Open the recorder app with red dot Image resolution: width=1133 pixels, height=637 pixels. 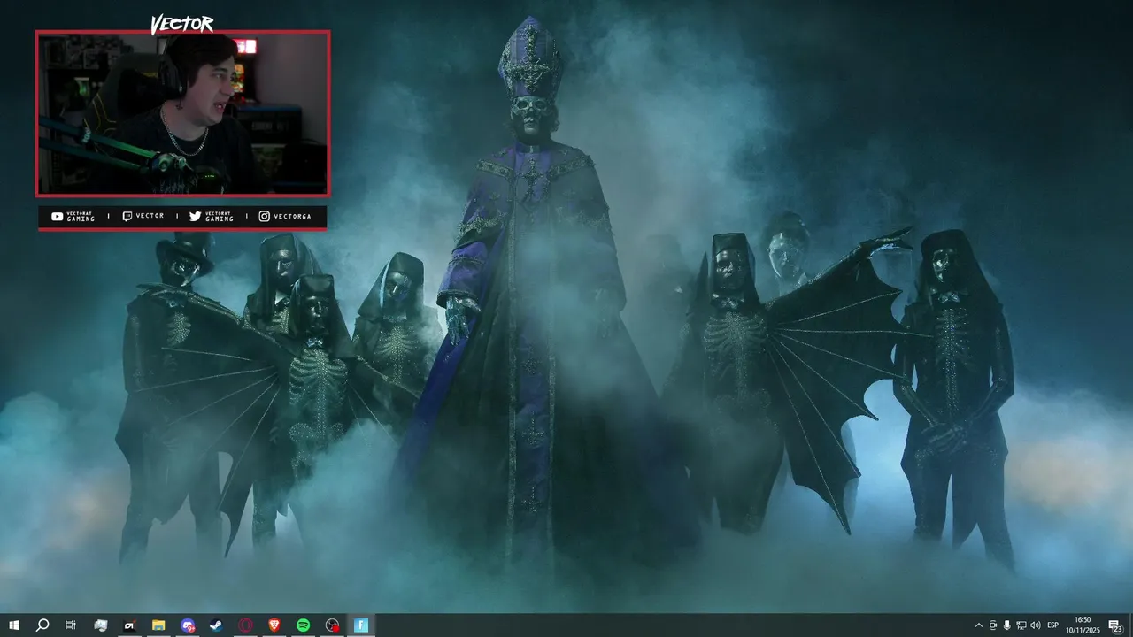point(332,625)
